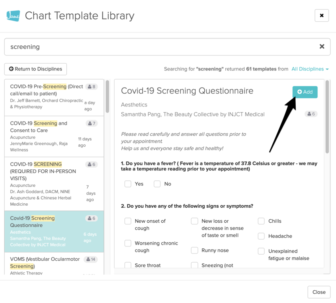Click the user count badge showing 8

(x=92, y=87)
